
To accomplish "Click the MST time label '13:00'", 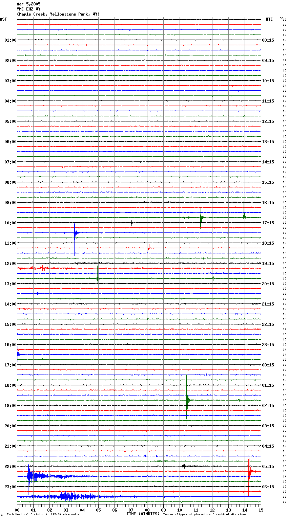I will (x=11, y=284).
